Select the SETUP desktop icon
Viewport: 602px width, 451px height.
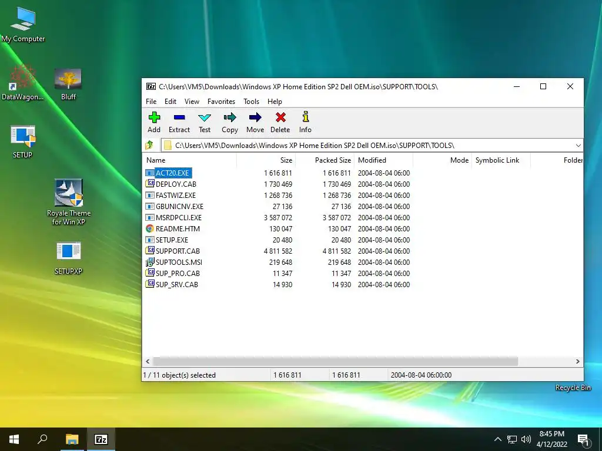23,141
